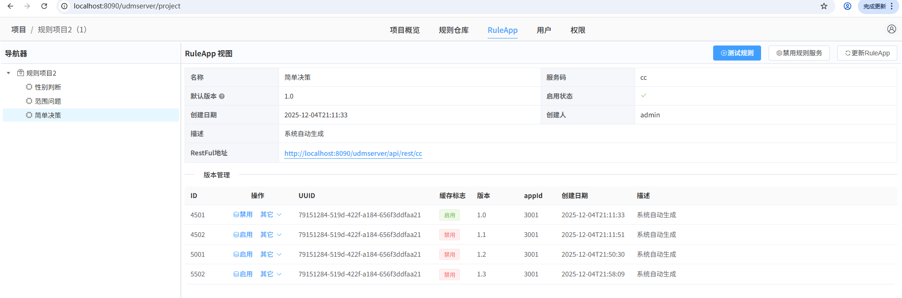Screen dimensions: 902x298
Task: Select 性别判断 in the navigator tree
Action: [x=47, y=87]
